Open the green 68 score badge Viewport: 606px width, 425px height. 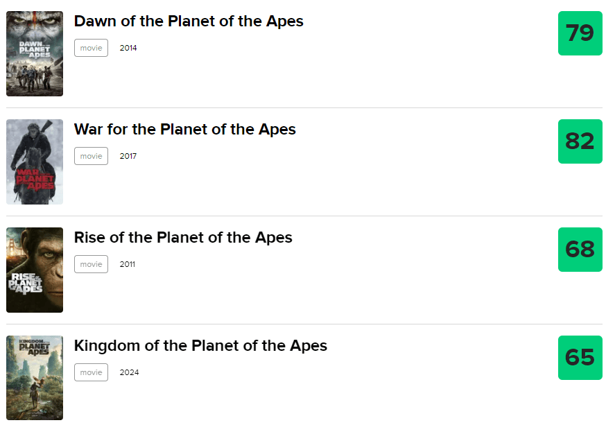[x=580, y=250]
